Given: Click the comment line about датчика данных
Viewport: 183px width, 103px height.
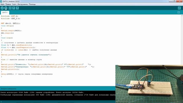Looking at the screenshot, I should click(x=29, y=43).
